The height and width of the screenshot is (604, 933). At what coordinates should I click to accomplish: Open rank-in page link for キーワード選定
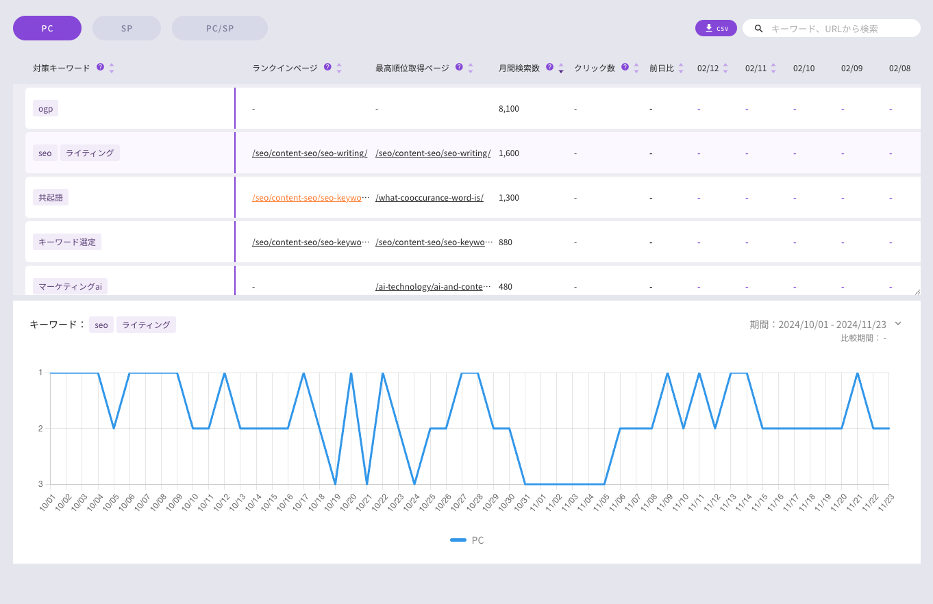[310, 242]
